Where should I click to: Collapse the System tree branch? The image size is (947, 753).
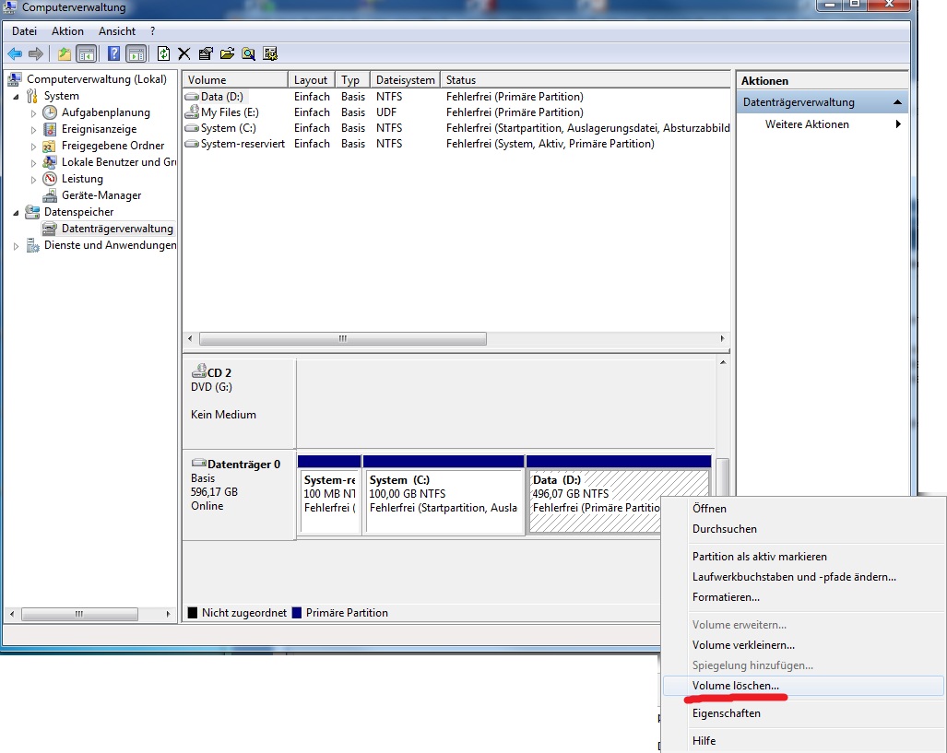16,97
